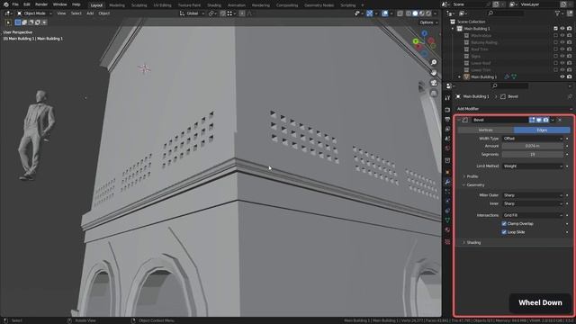Select Vertices bevel affect button
576x324 pixels.
[485, 130]
